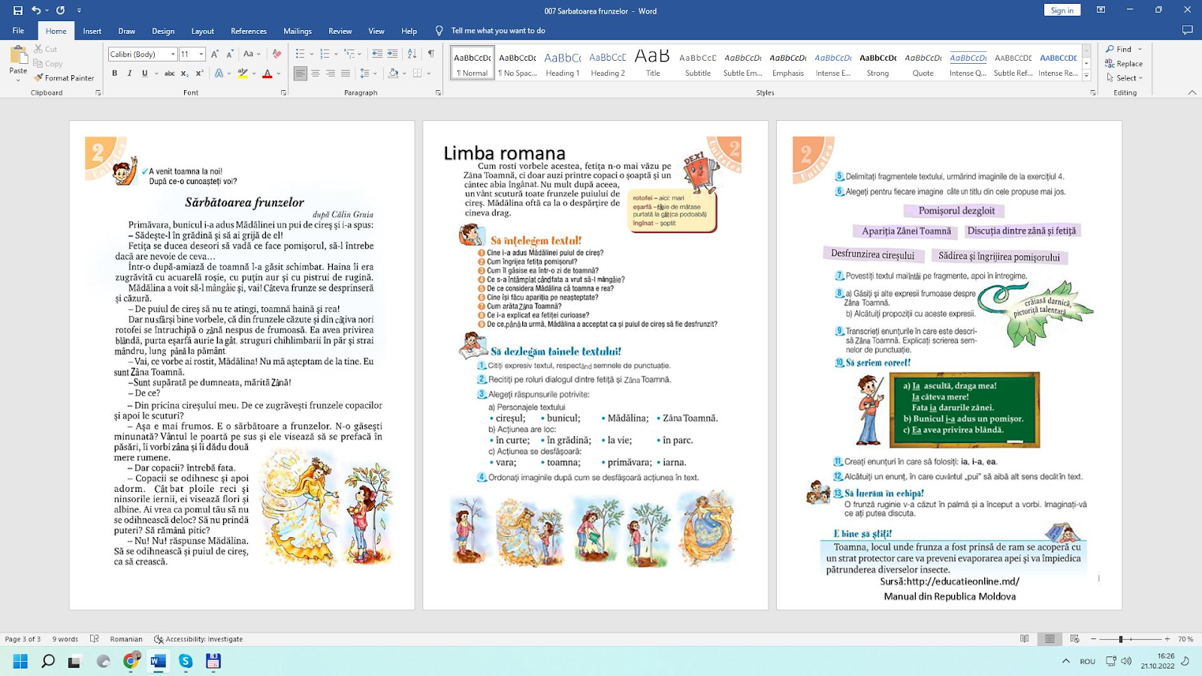1202x676 pixels.
Task: Decrease the paragraph indent
Action: click(x=377, y=54)
